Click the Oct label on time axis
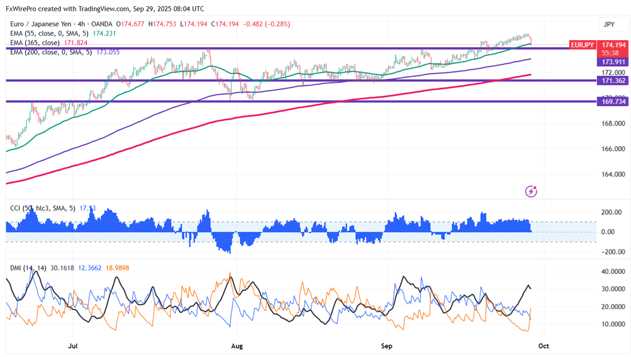The height and width of the screenshot is (357, 631). (x=543, y=346)
